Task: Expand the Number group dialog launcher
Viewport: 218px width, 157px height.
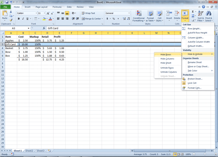Action: (130, 24)
